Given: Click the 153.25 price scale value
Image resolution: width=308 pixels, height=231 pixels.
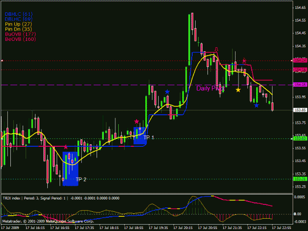Looking at the screenshot, I should [300, 187].
